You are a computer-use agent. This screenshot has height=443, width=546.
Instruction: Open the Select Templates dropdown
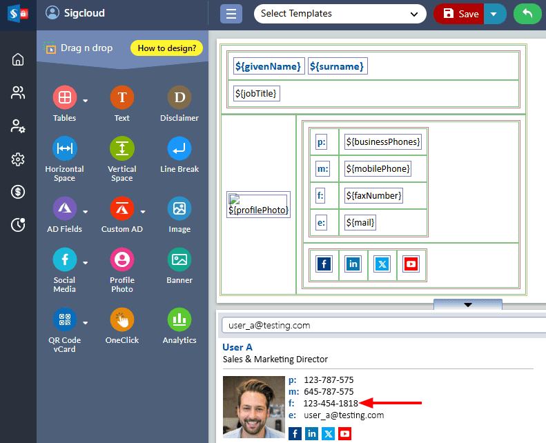point(340,14)
